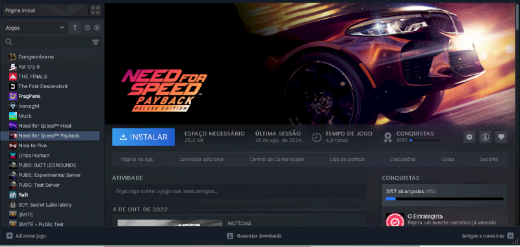Toggle sort order arrow next to Jogos

75,28
